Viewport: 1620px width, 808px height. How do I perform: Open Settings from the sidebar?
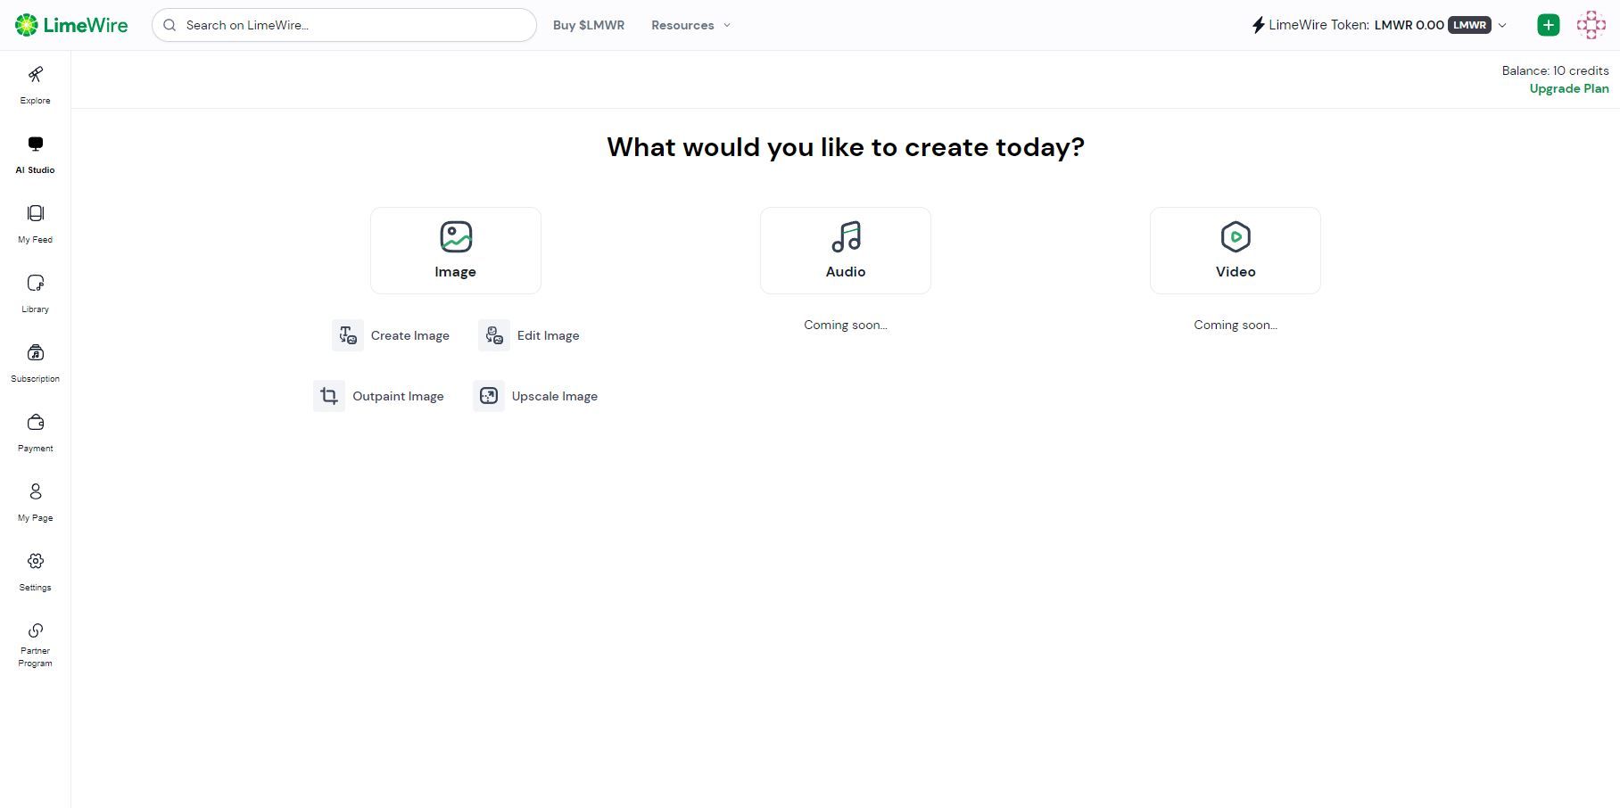[x=35, y=571]
